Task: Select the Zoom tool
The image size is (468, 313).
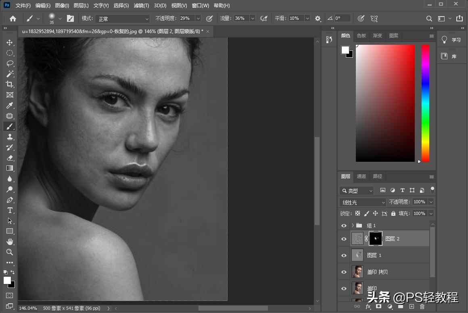Action: coord(10,252)
